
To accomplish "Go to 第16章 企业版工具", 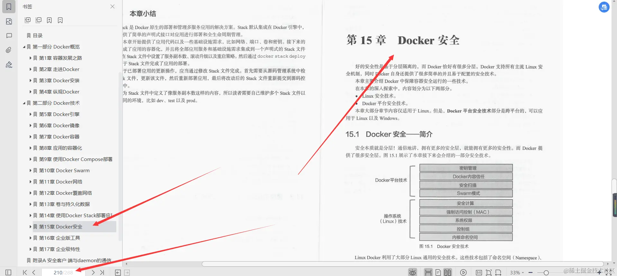I will click(59, 238).
